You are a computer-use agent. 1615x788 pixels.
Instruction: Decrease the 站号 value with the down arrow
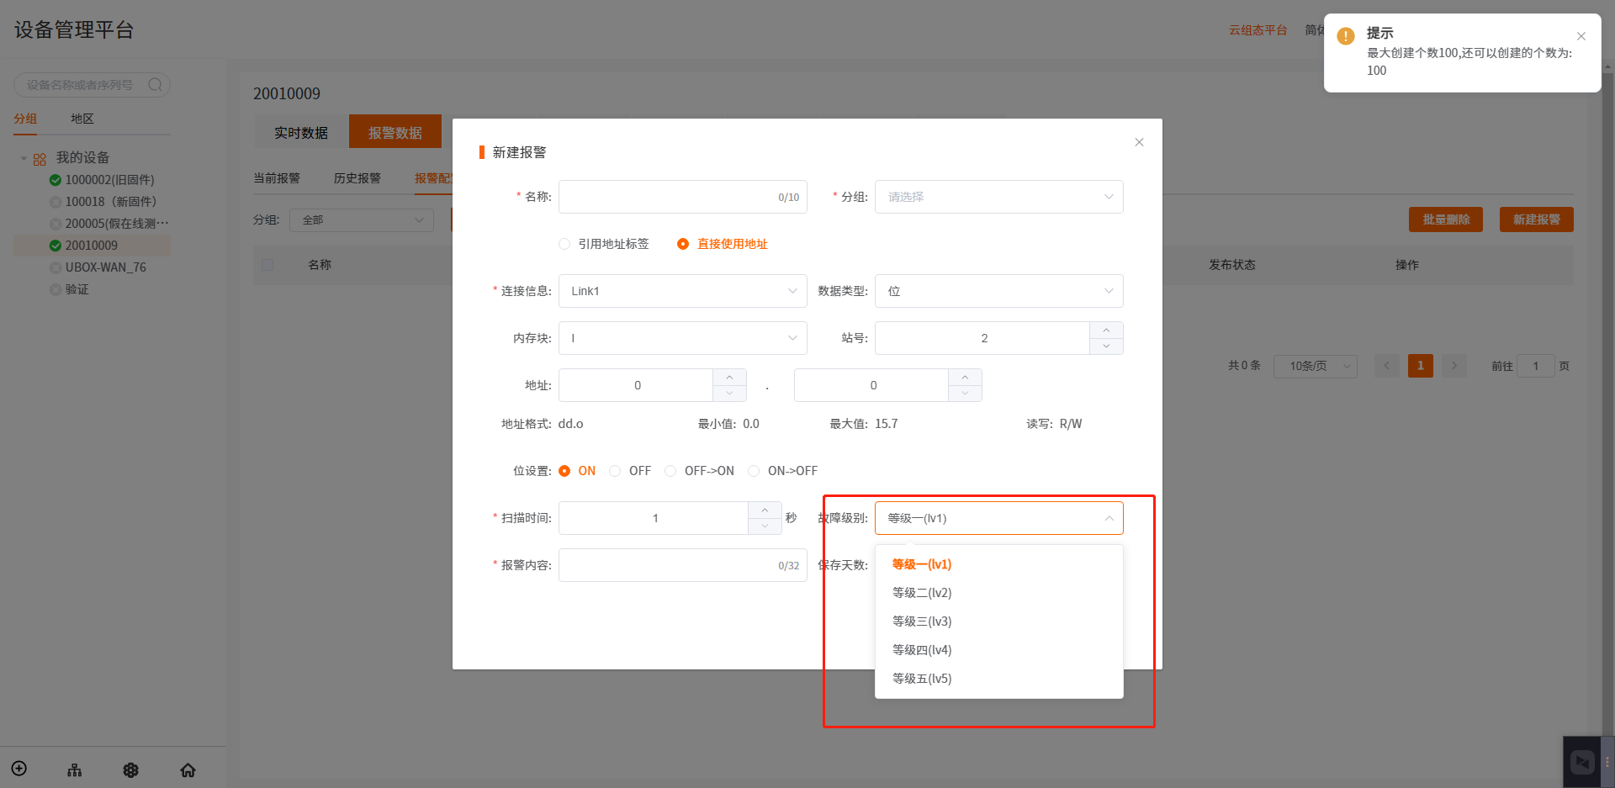point(1106,346)
